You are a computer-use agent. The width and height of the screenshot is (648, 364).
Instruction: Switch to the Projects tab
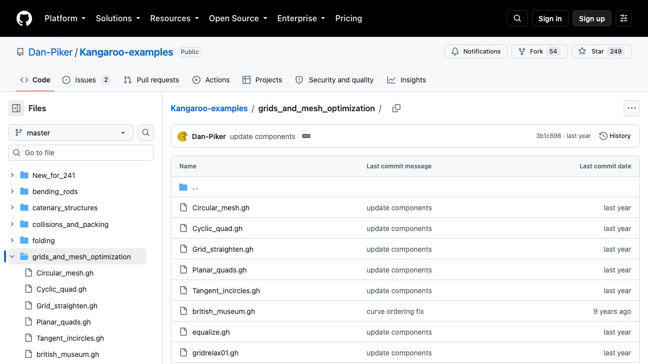tap(262, 80)
